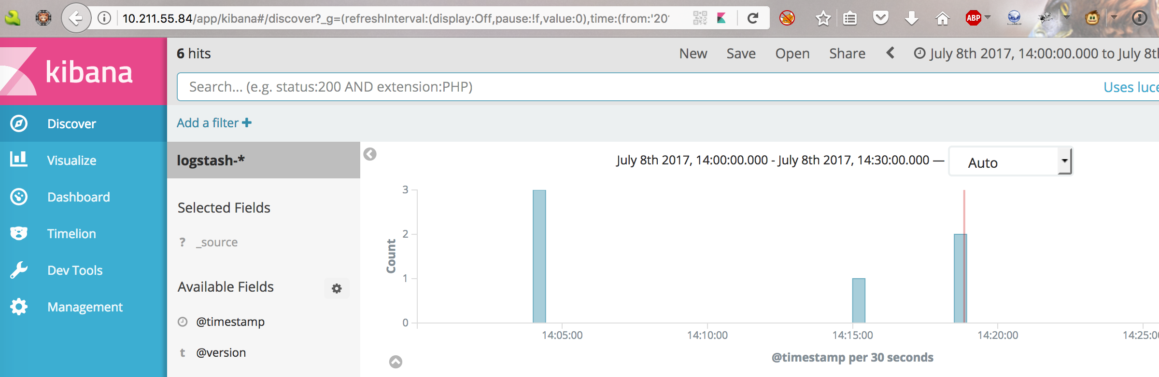Move time range backward with left chevron

click(890, 53)
